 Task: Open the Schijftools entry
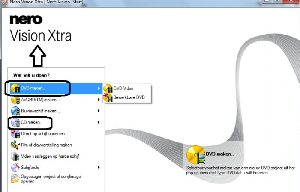(x=56, y=168)
